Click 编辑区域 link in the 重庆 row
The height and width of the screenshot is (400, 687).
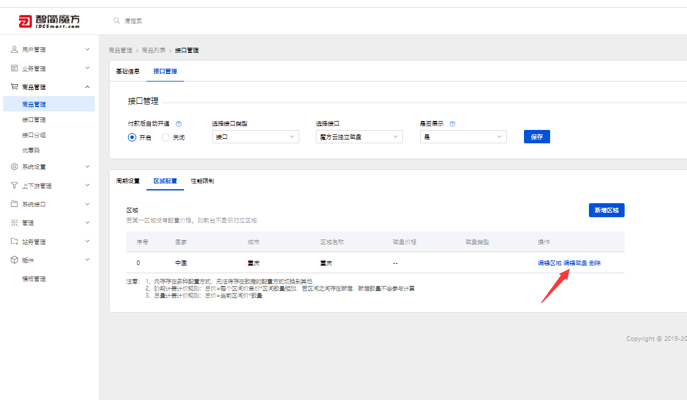click(549, 263)
